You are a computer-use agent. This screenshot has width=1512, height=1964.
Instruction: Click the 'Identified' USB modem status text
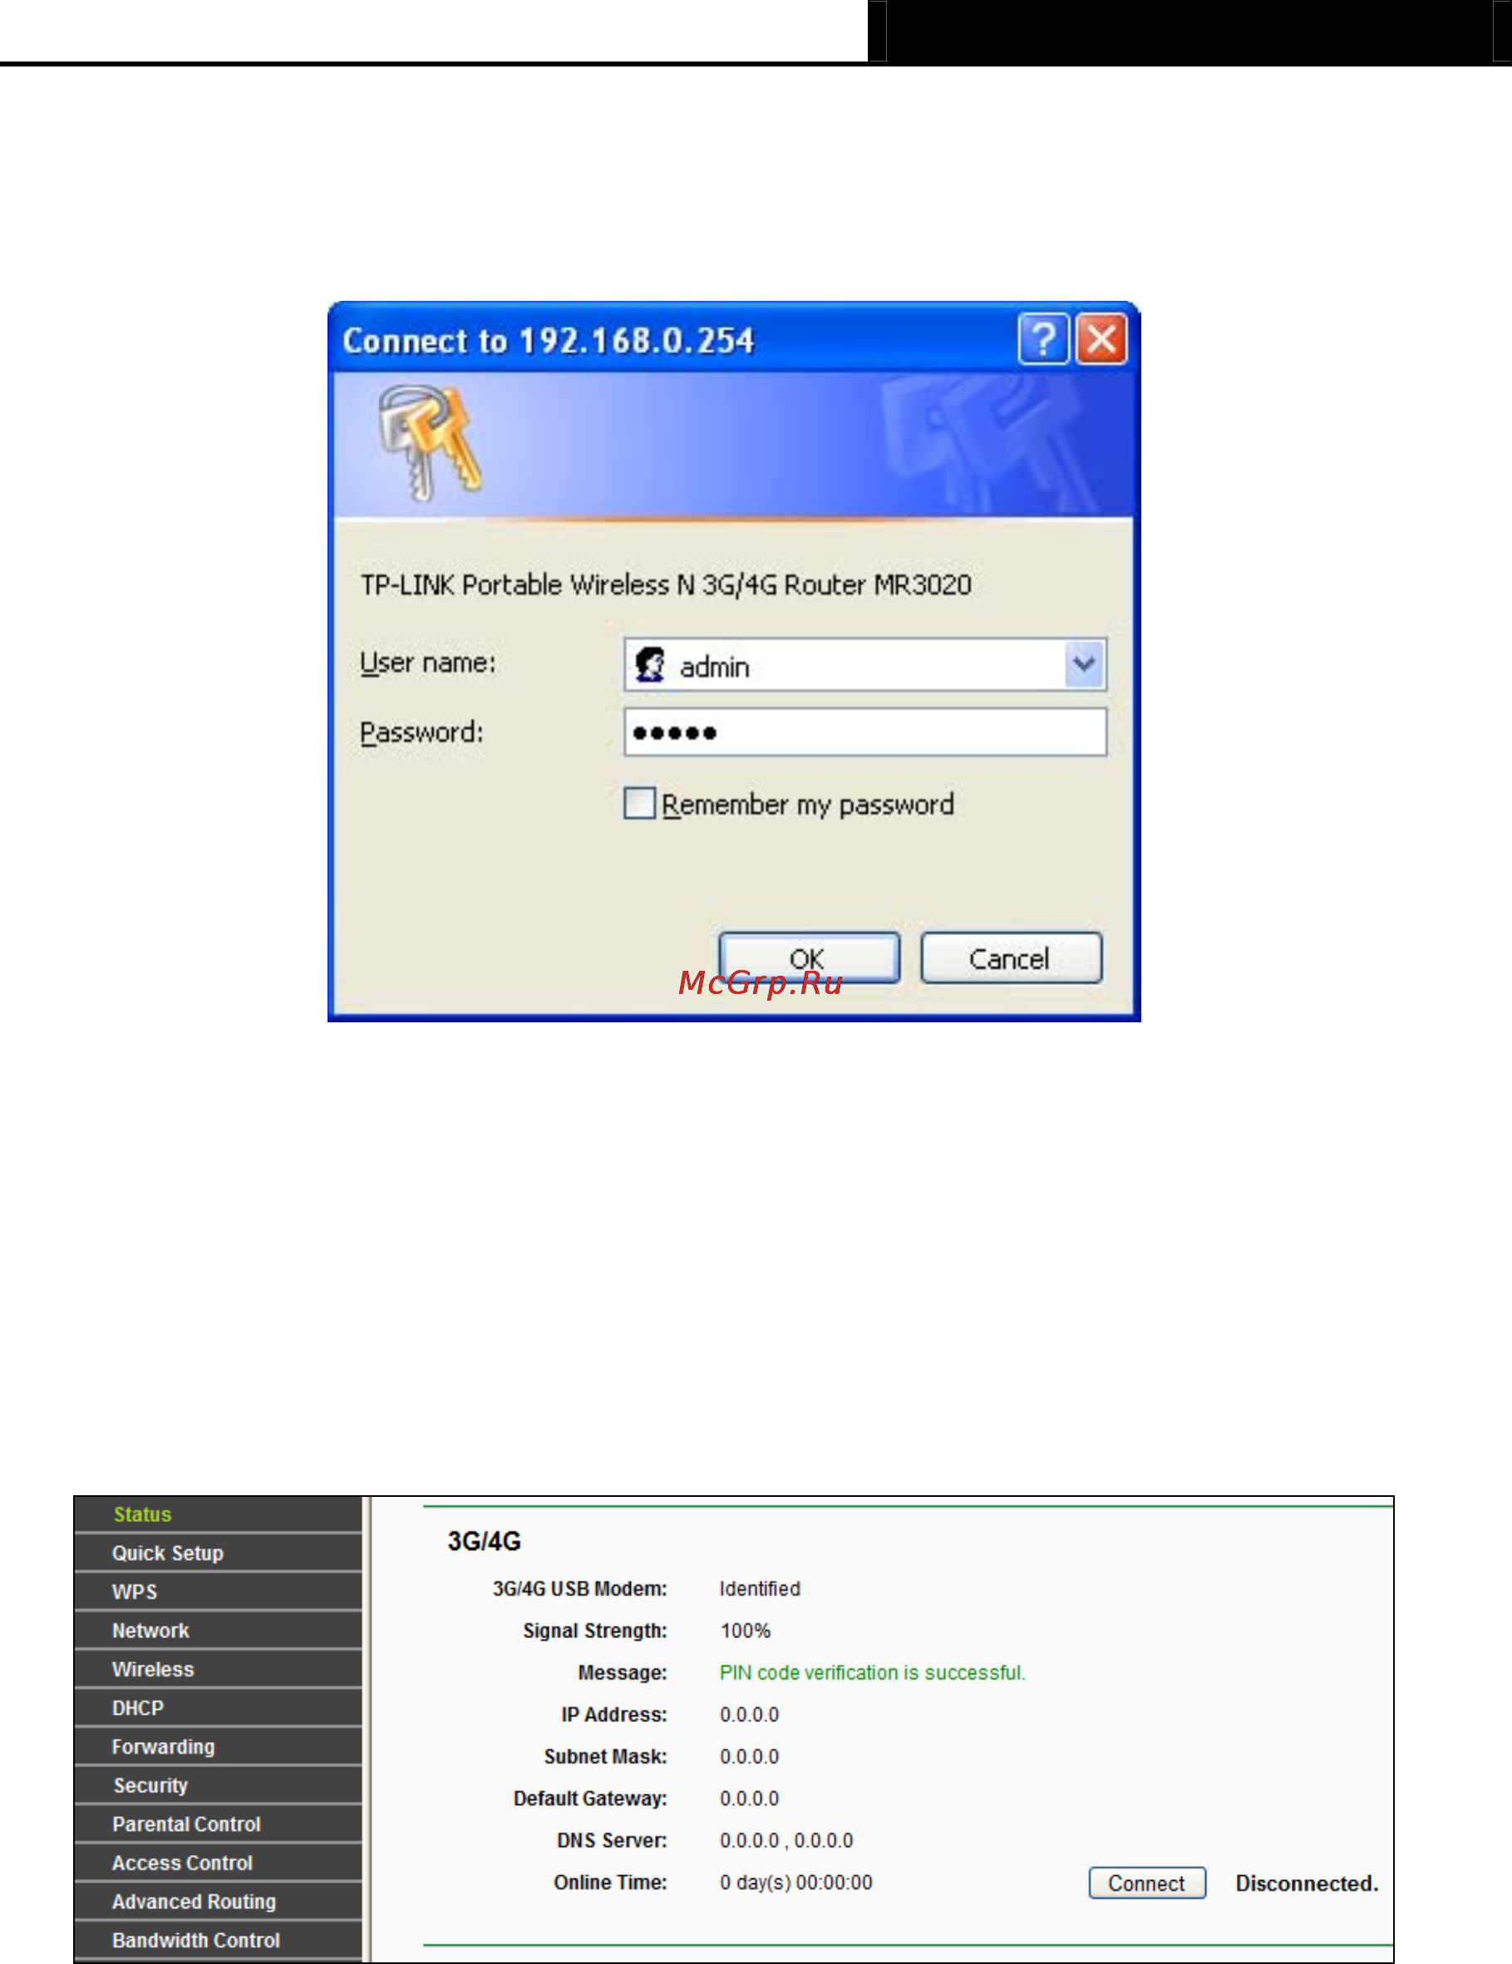click(x=759, y=1589)
